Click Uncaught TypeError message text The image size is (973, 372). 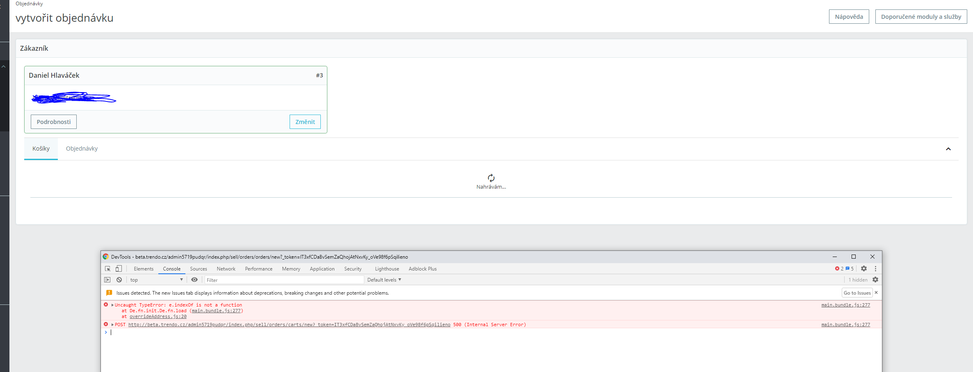(178, 305)
